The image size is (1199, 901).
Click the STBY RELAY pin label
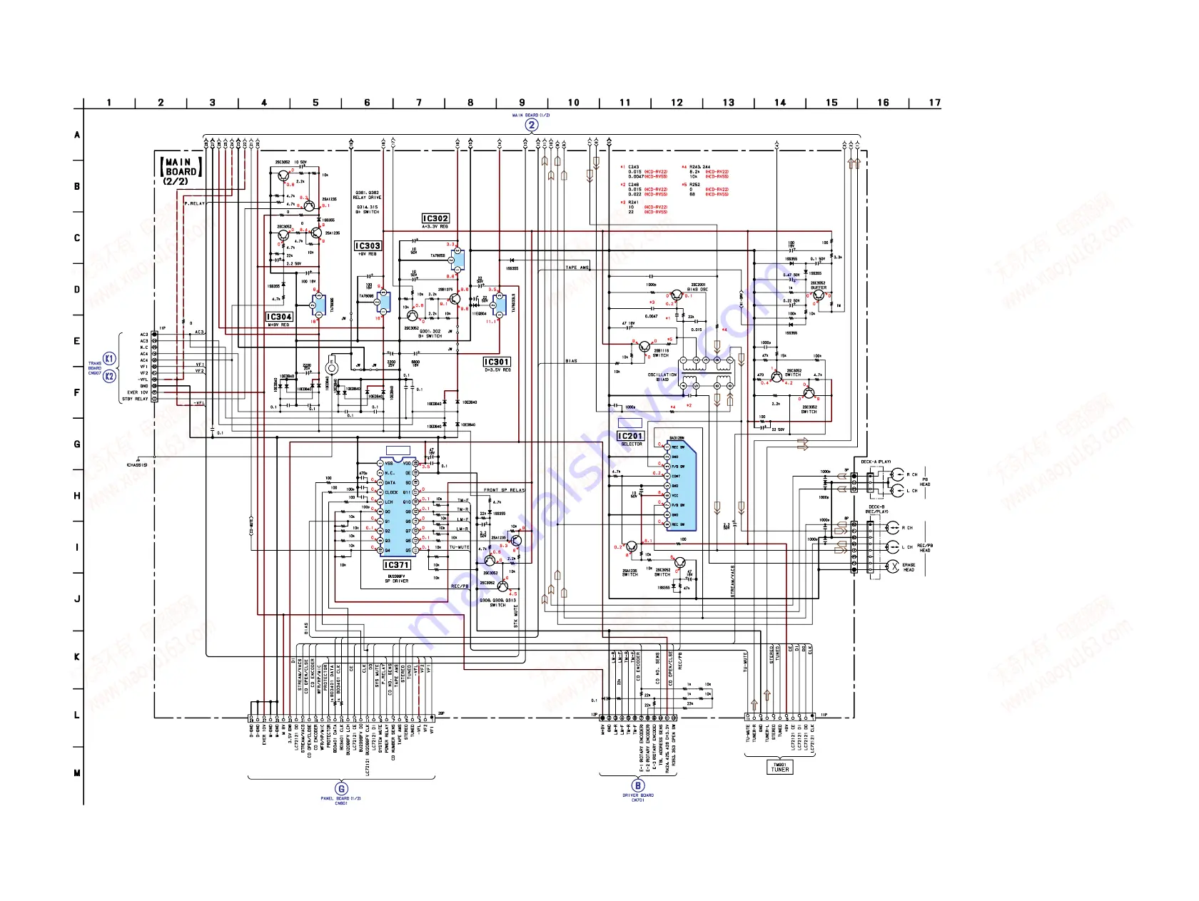tap(135, 399)
